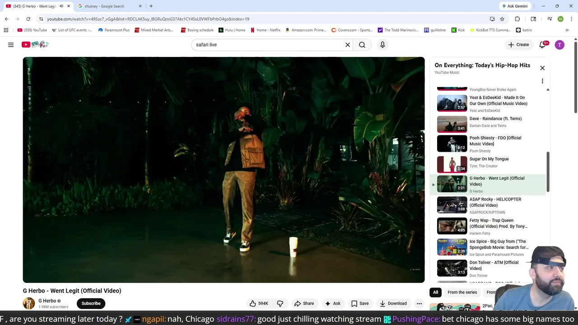Viewport: 578px width, 325px height.
Task: Open Chrome apps grid in bookmarks bar
Action: pos(6,30)
